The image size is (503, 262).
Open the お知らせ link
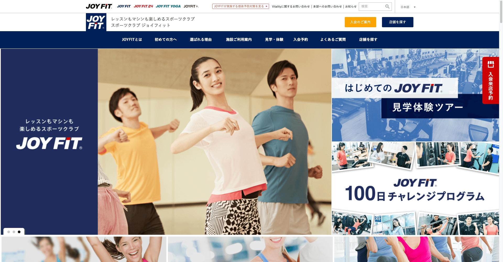coord(351,7)
